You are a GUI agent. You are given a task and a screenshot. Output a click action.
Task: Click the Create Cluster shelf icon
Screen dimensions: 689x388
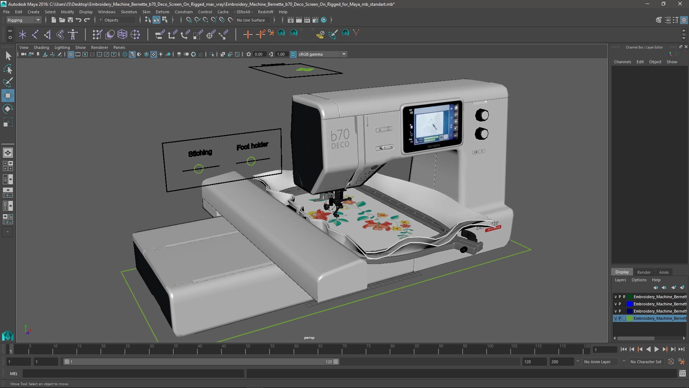click(135, 34)
